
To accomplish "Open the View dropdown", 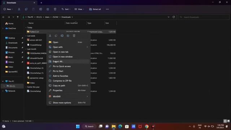I will point(79,9).
